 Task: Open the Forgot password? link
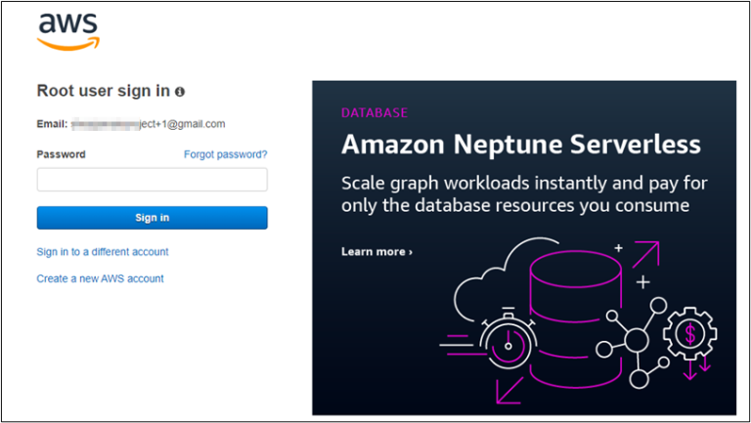coord(225,154)
